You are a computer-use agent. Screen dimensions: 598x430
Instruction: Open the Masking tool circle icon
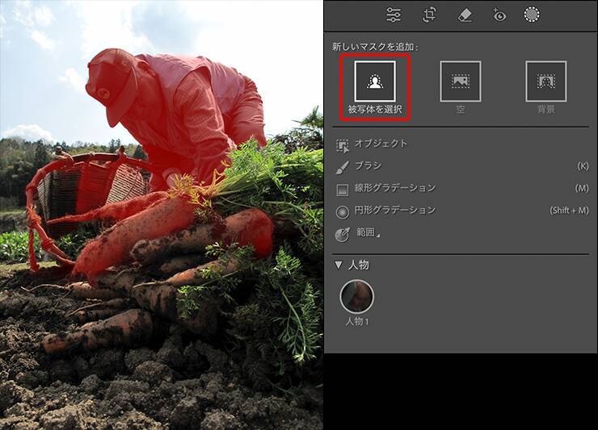[532, 15]
